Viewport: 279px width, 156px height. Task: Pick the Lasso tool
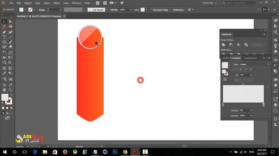click(10, 26)
